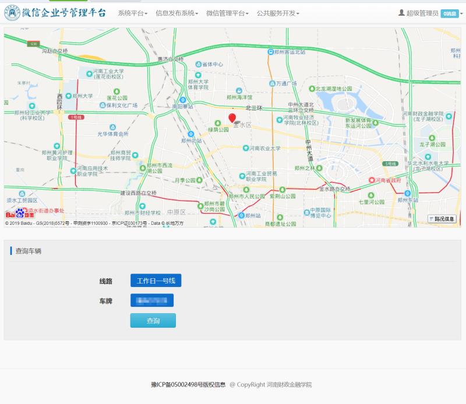Click the 紫荆山公园 park icon
The image size is (466, 404).
pyautogui.click(x=283, y=190)
